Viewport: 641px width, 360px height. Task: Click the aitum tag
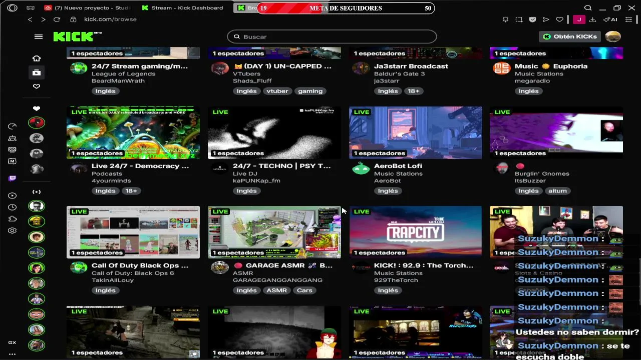557,190
